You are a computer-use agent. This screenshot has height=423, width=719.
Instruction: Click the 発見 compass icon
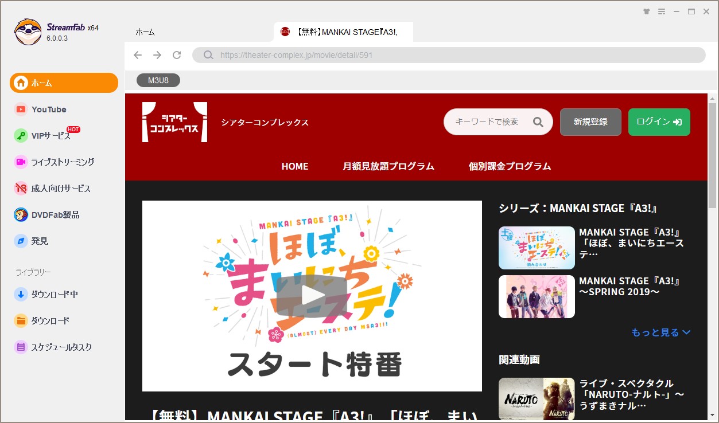[x=21, y=241]
